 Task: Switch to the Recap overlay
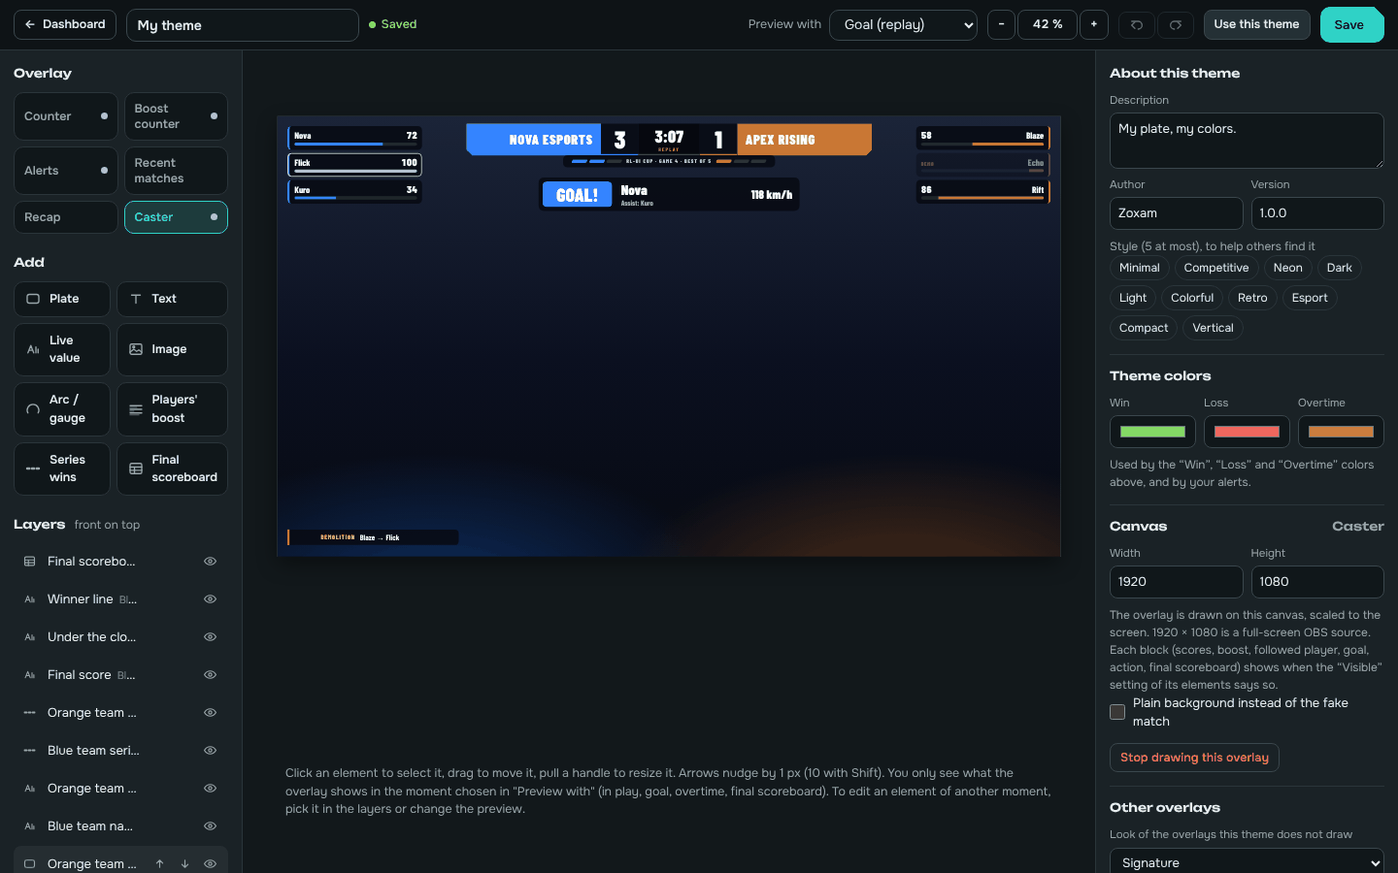click(66, 217)
